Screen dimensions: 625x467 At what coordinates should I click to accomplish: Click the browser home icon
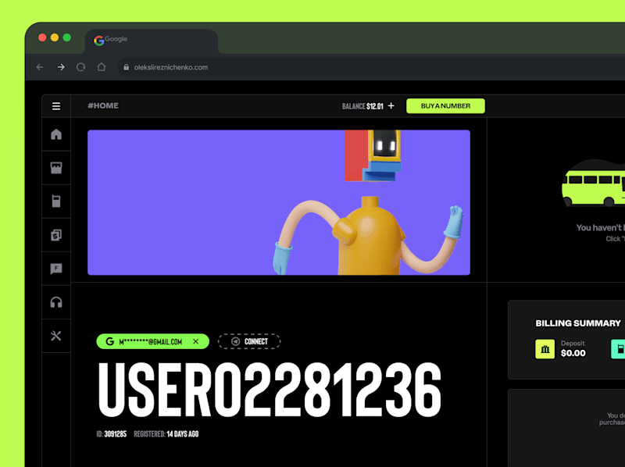pos(102,67)
